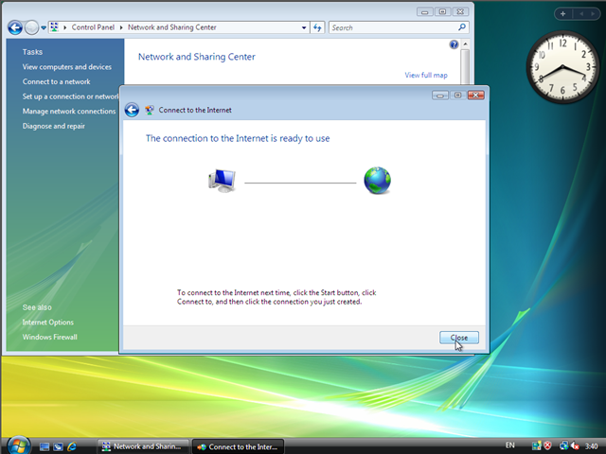Minimize the Connect to the Internet dialog
This screenshot has height=454, width=606.
click(x=440, y=95)
